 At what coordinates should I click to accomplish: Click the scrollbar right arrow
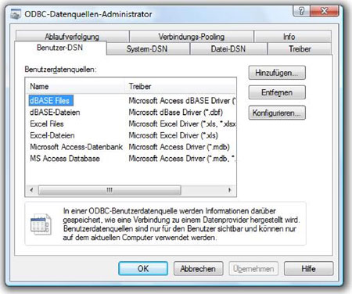230,190
